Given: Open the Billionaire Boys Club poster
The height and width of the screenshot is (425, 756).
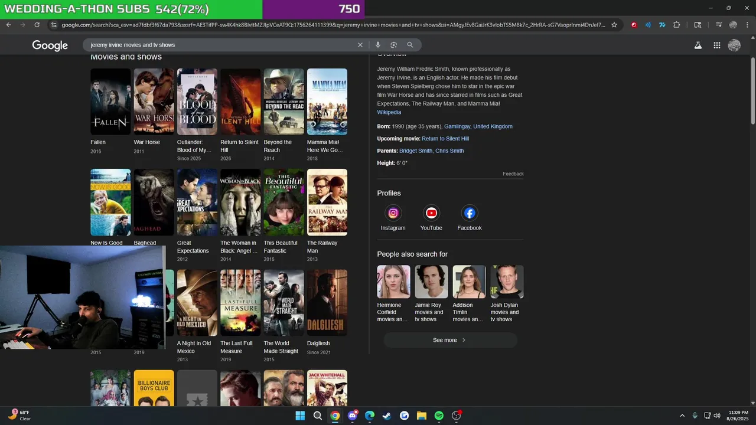Looking at the screenshot, I should [154, 388].
